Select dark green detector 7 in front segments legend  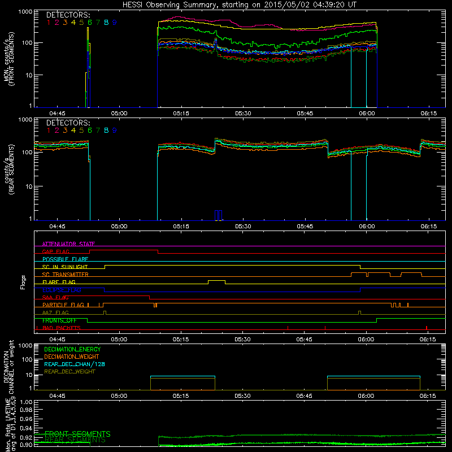coord(98,23)
